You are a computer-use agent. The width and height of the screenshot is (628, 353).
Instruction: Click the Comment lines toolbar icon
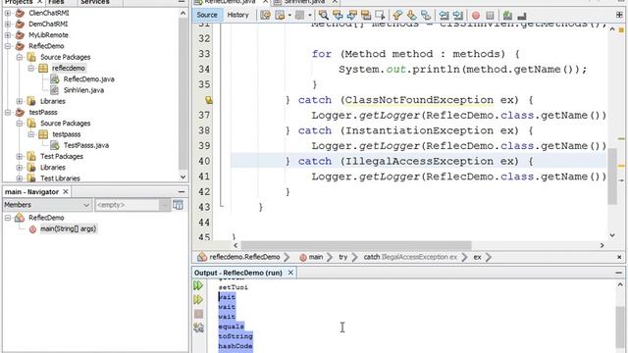pos(507,16)
